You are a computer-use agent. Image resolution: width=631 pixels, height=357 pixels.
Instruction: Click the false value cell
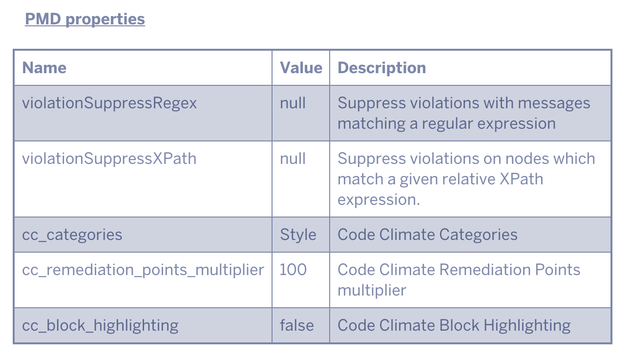pos(297,326)
